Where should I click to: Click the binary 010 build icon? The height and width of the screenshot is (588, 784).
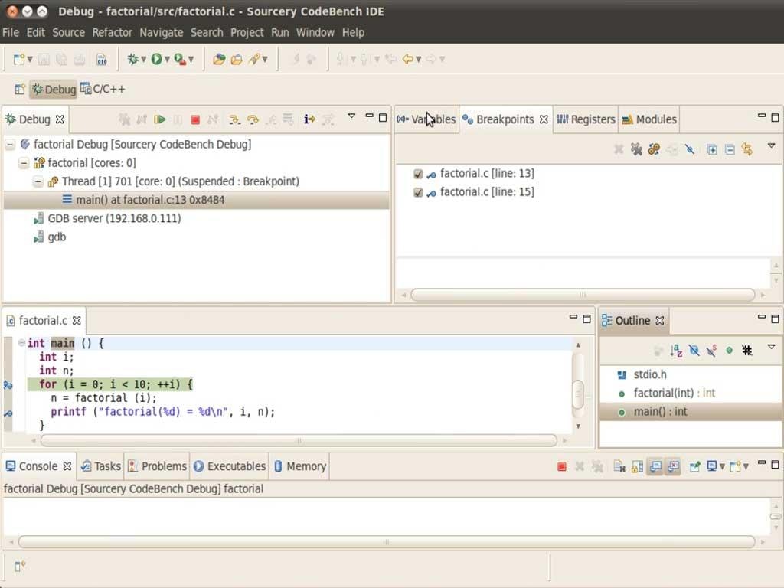[102, 60]
